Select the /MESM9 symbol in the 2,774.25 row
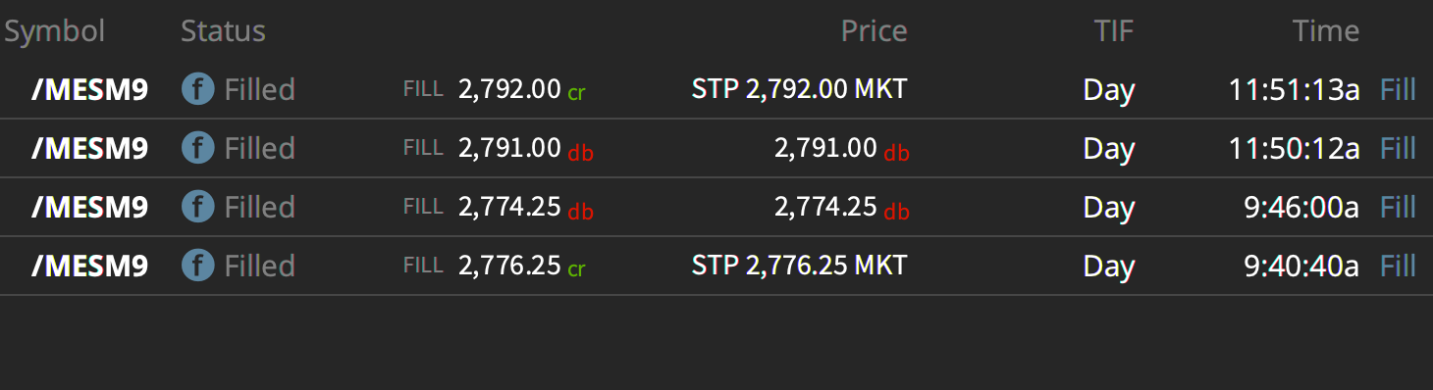The image size is (1433, 390). click(89, 208)
